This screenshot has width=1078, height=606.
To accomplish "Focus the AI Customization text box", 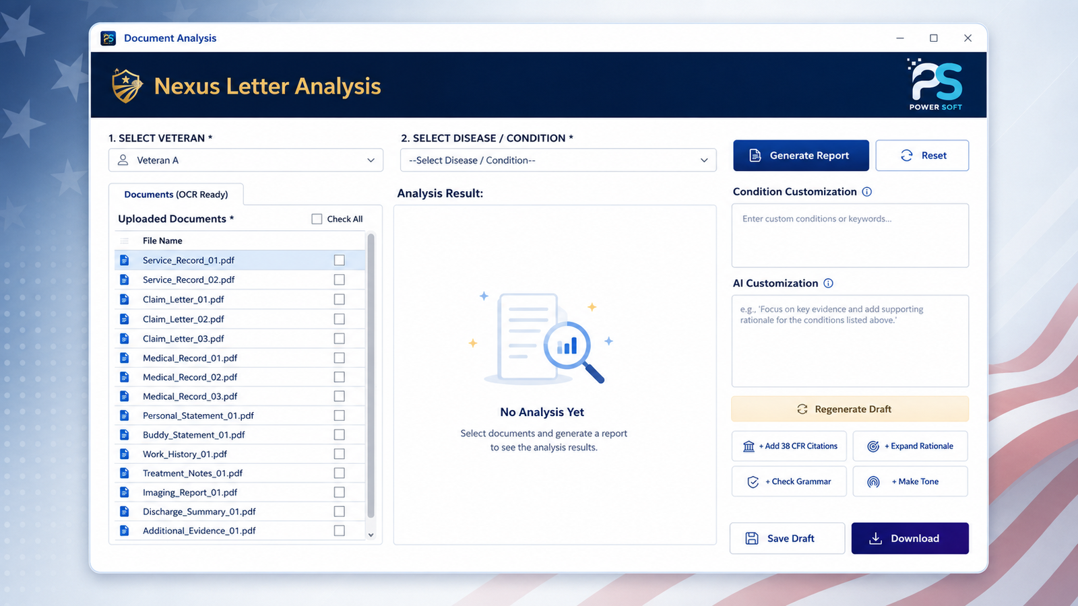I will (x=850, y=341).
